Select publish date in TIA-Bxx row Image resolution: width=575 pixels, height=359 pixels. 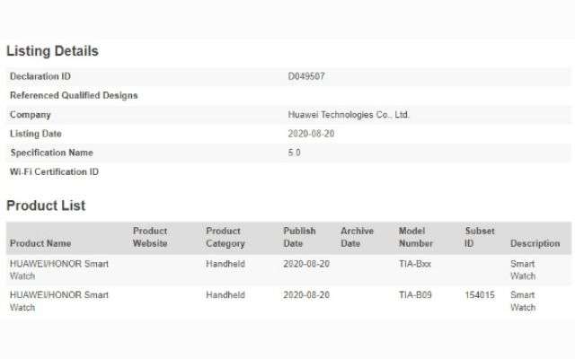(x=306, y=264)
